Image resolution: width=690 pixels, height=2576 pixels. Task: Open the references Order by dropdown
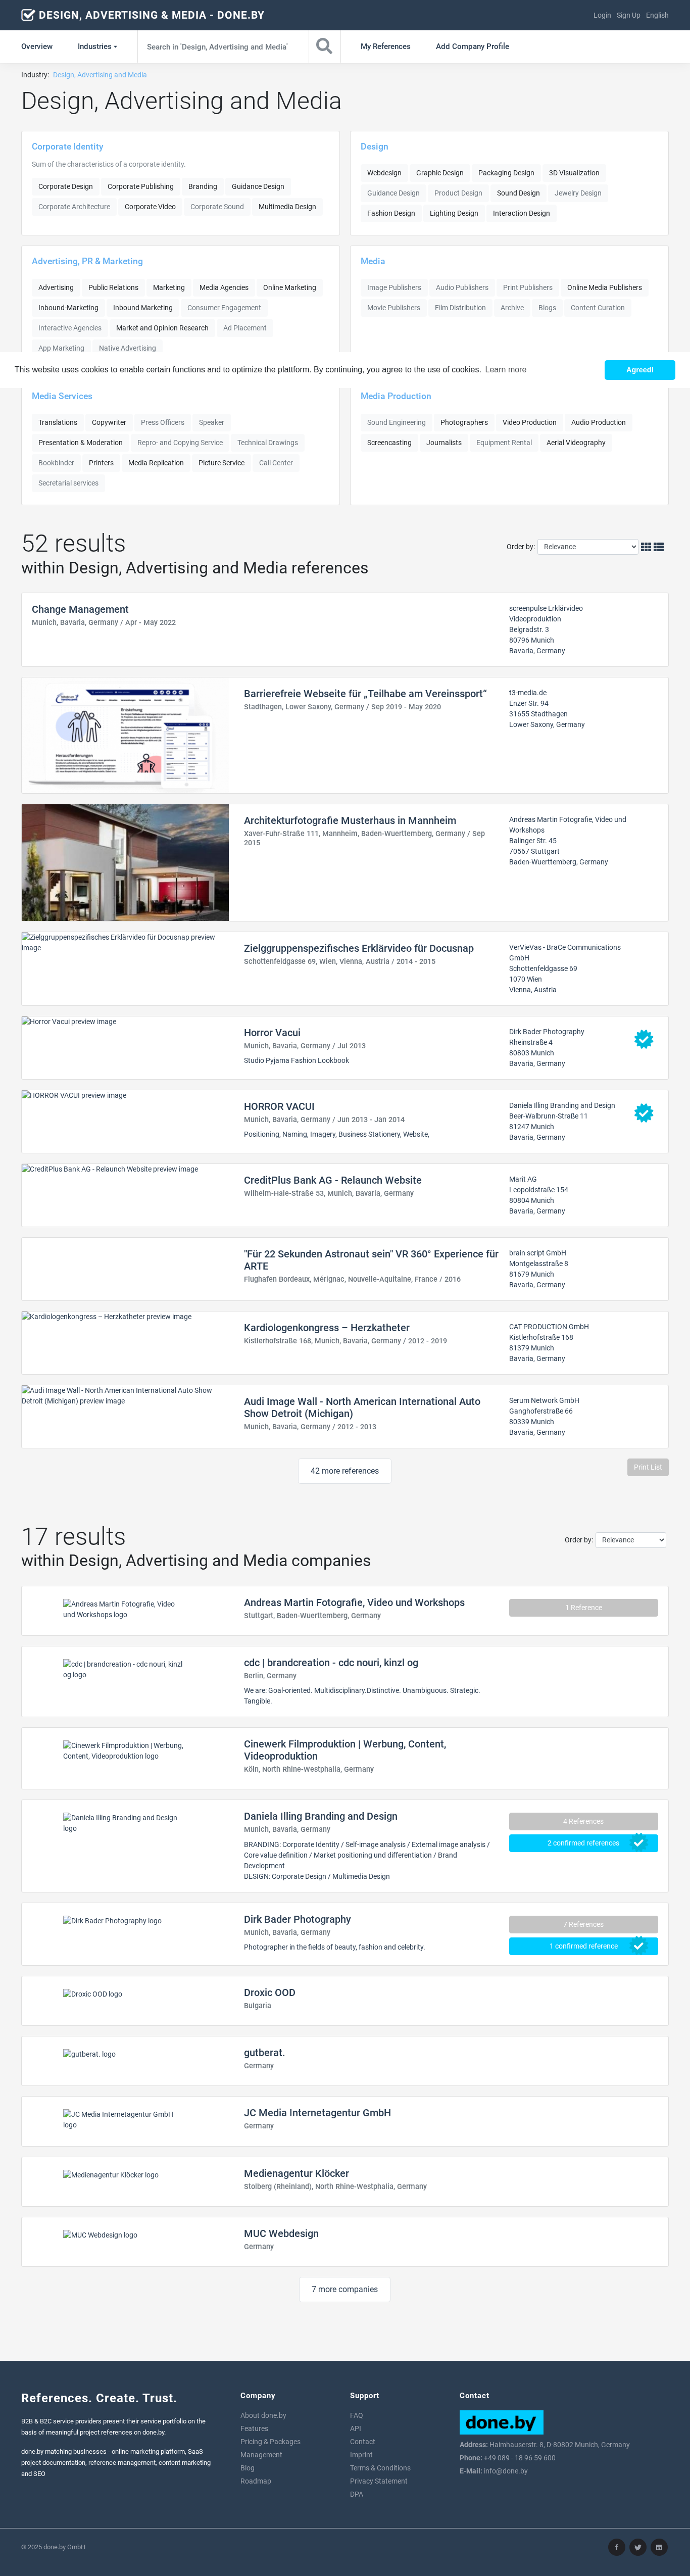pyautogui.click(x=588, y=547)
